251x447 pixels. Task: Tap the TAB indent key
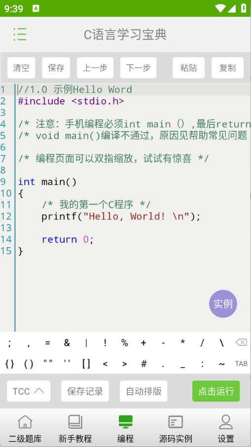tap(241, 364)
